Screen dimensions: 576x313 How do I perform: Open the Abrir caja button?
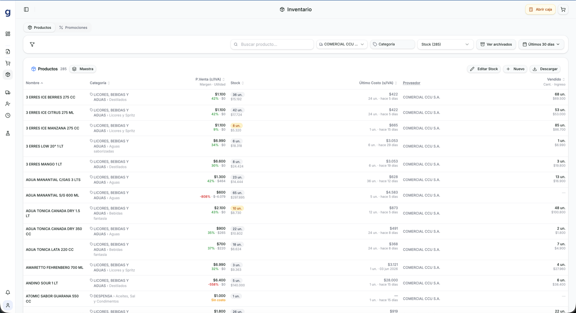540,9
